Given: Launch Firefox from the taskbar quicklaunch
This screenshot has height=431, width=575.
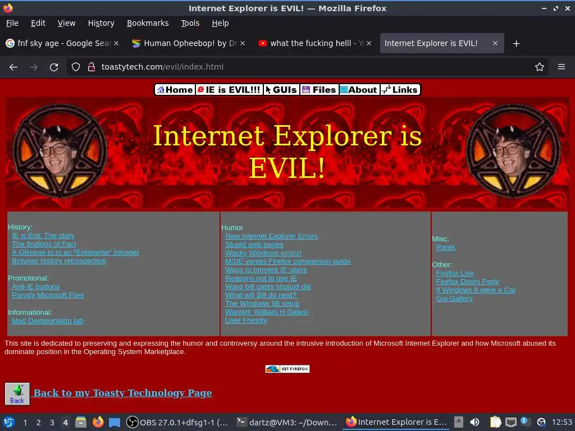Looking at the screenshot, I should (x=98, y=422).
